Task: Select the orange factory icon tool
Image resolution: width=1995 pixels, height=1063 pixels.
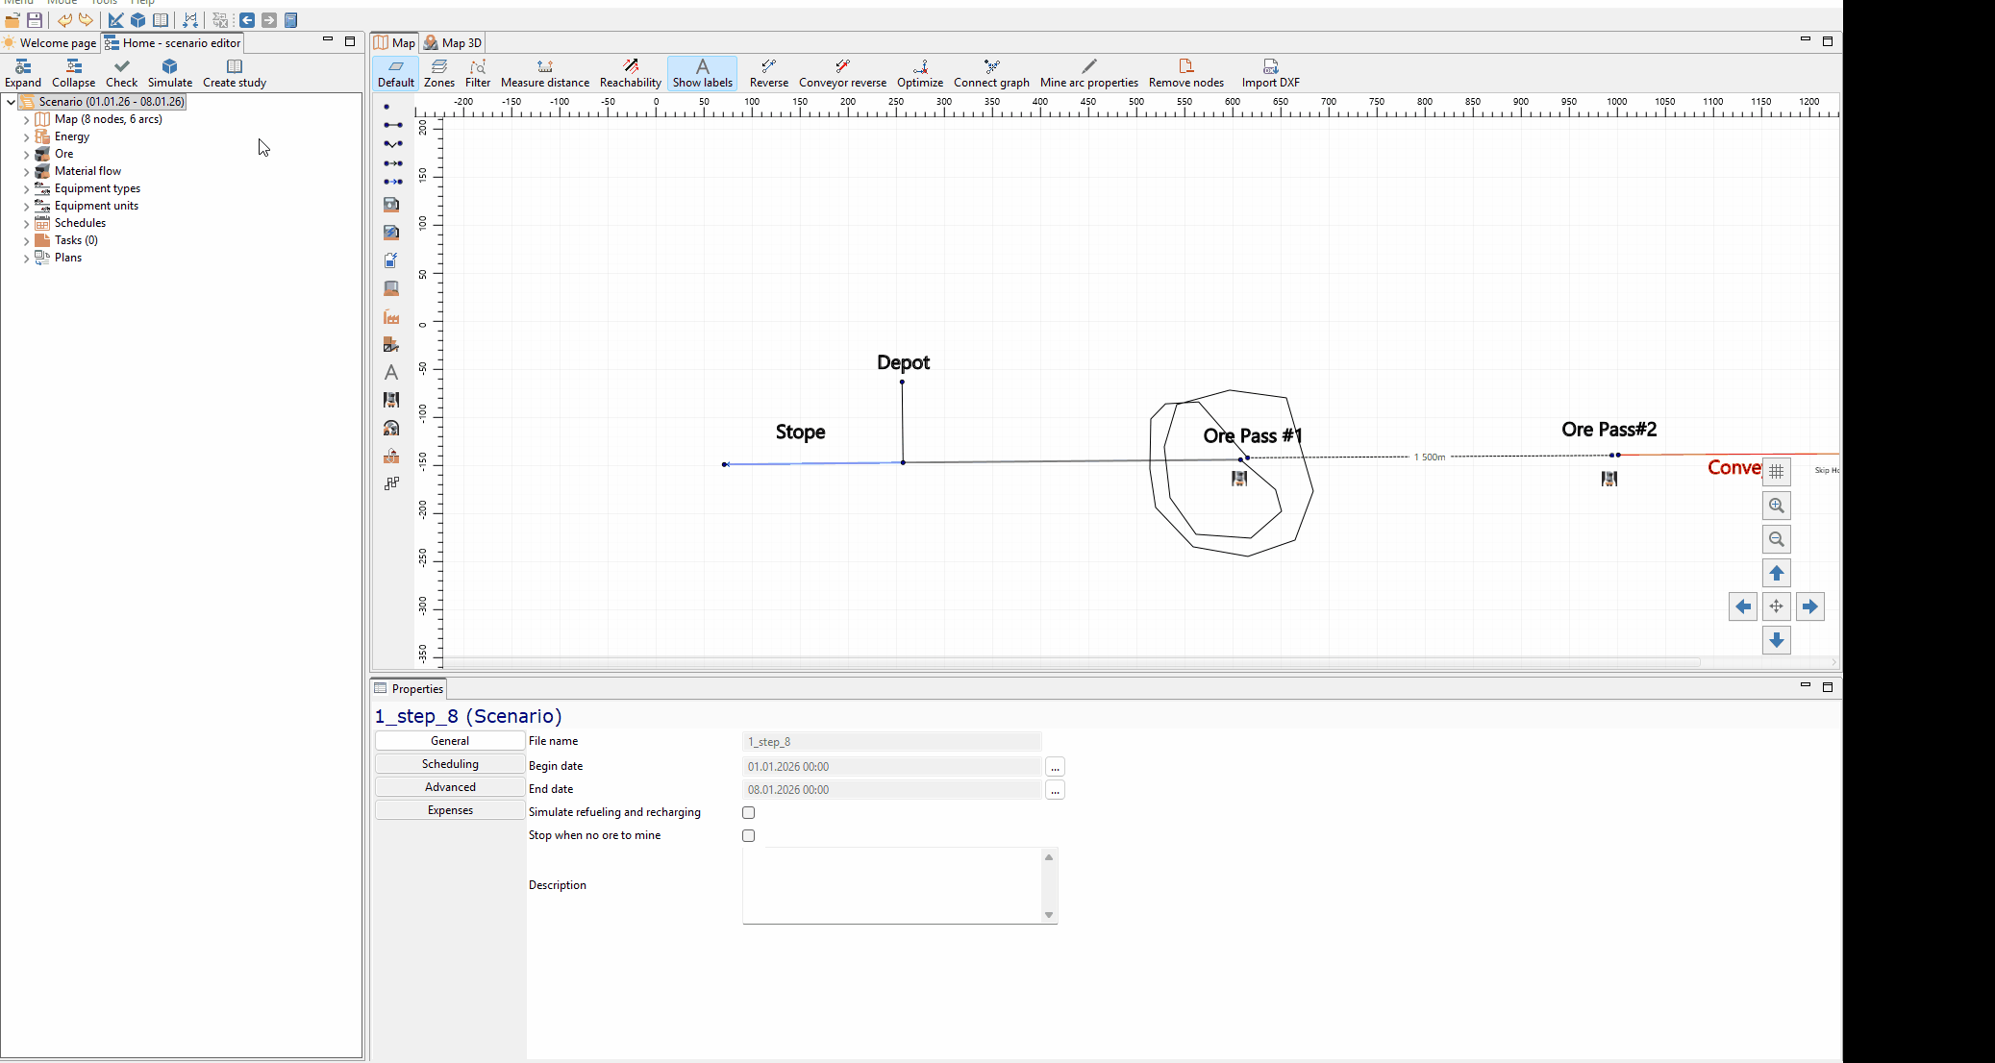Action: point(391,316)
